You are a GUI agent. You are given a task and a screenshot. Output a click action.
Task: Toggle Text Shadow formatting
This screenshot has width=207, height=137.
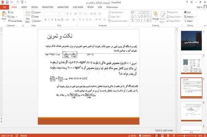pyautogui.click(x=56, y=20)
